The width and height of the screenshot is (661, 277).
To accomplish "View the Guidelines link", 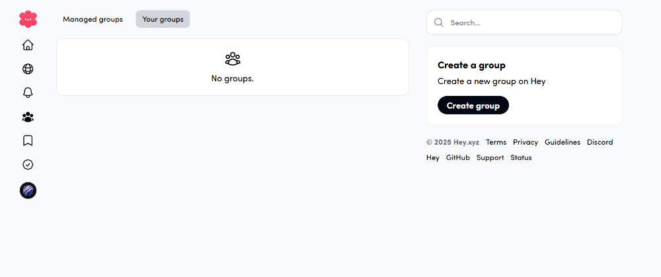I will 562,142.
